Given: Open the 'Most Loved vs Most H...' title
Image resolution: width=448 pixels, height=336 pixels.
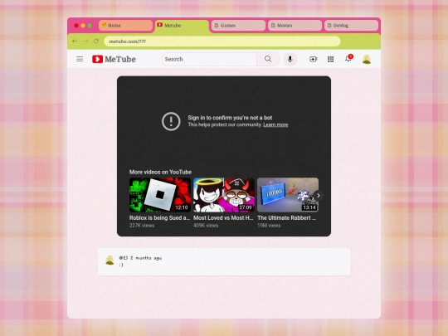Looking at the screenshot, I should click(x=223, y=217).
